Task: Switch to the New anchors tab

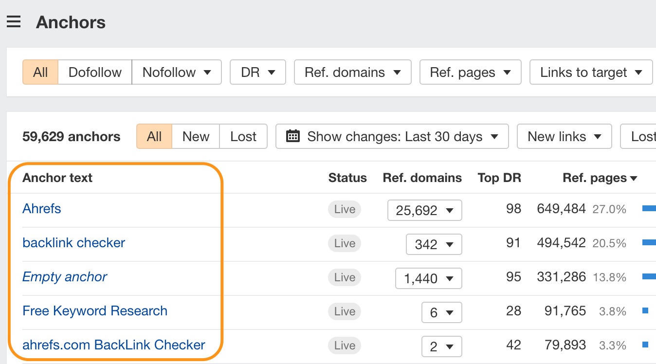Action: 196,136
